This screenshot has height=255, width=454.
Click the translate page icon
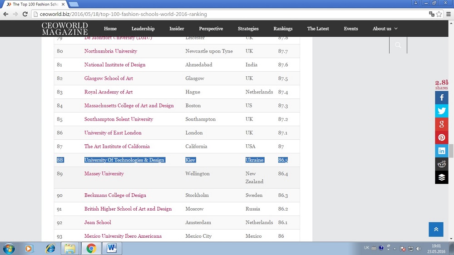pyautogui.click(x=431, y=14)
